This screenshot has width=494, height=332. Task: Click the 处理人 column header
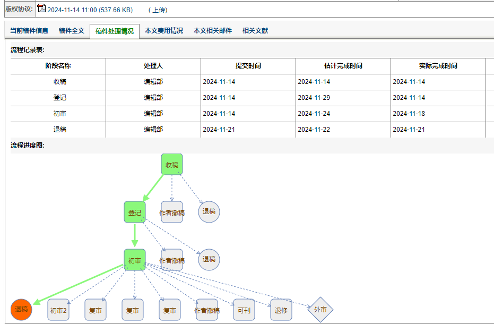tap(153, 66)
